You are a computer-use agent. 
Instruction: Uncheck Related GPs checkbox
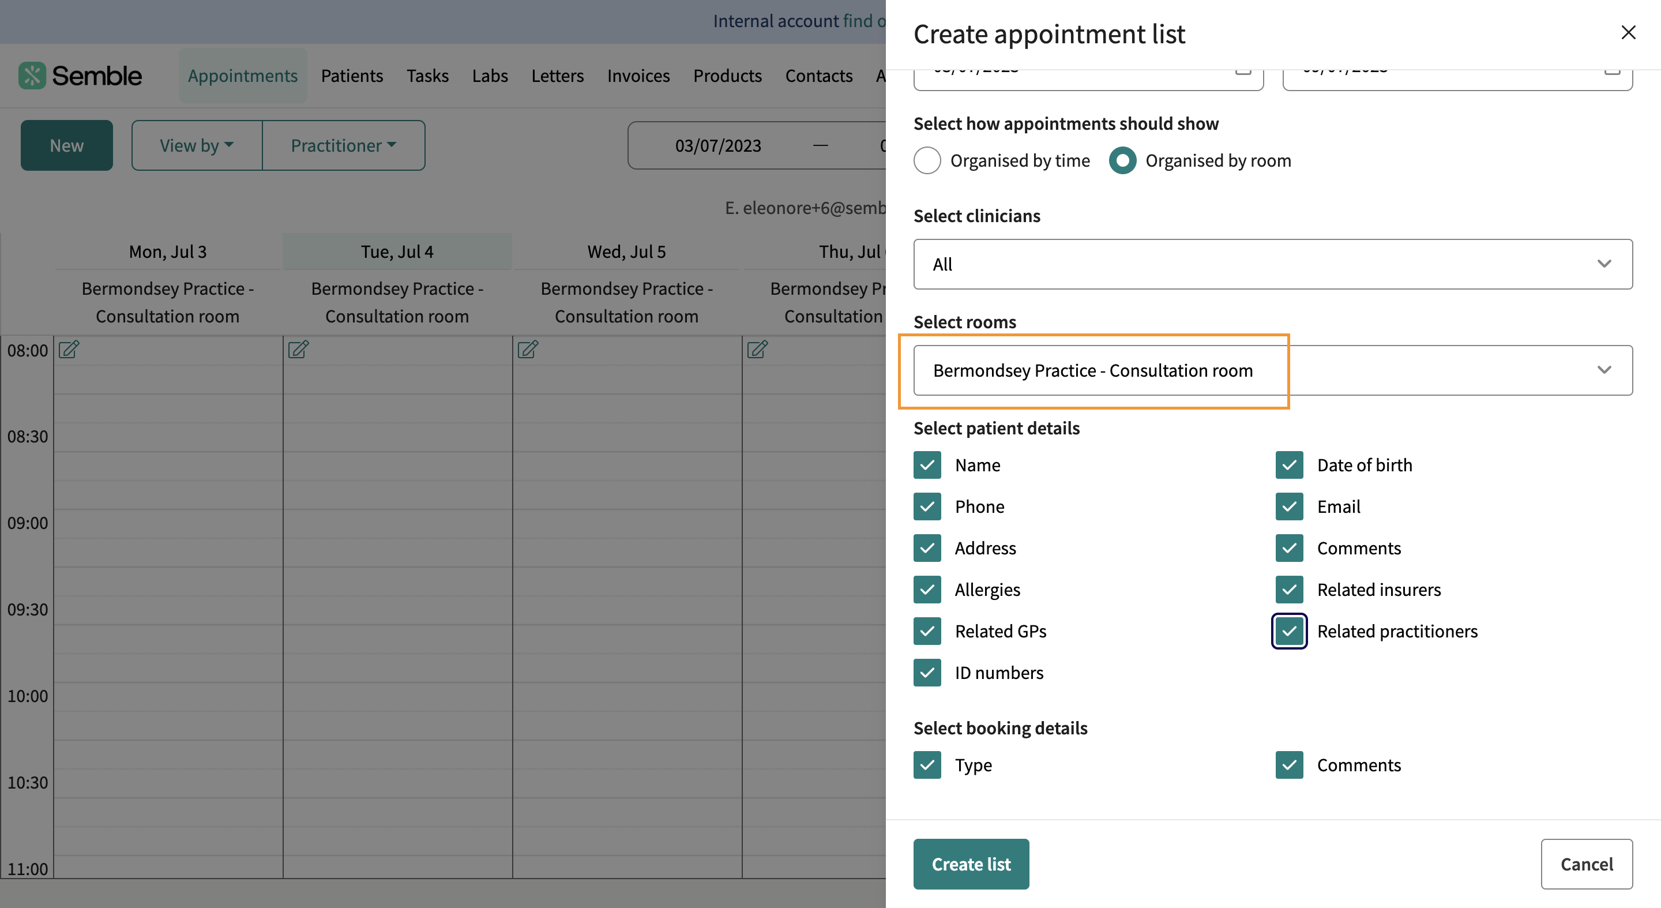click(x=927, y=631)
